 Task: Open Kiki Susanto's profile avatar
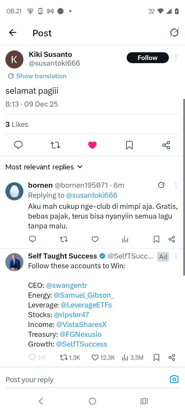tap(14, 59)
